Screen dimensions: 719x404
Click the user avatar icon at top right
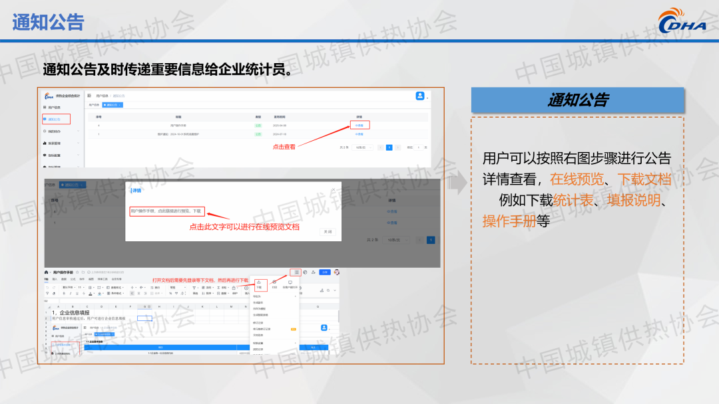click(x=420, y=96)
